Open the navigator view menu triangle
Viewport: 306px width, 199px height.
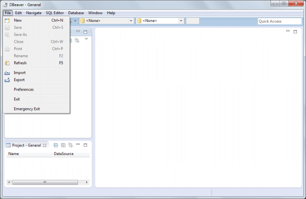point(86,39)
